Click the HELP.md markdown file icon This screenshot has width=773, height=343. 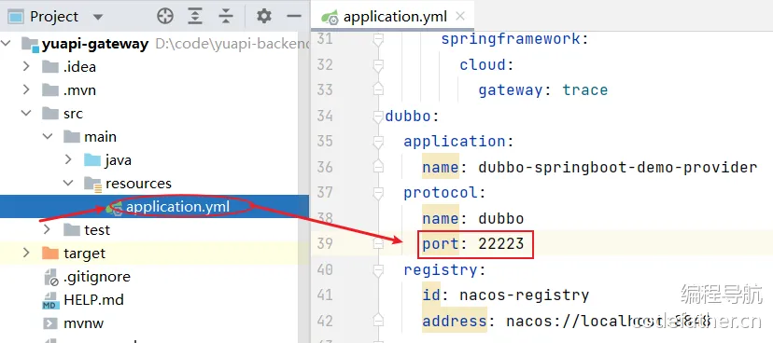[x=50, y=300]
